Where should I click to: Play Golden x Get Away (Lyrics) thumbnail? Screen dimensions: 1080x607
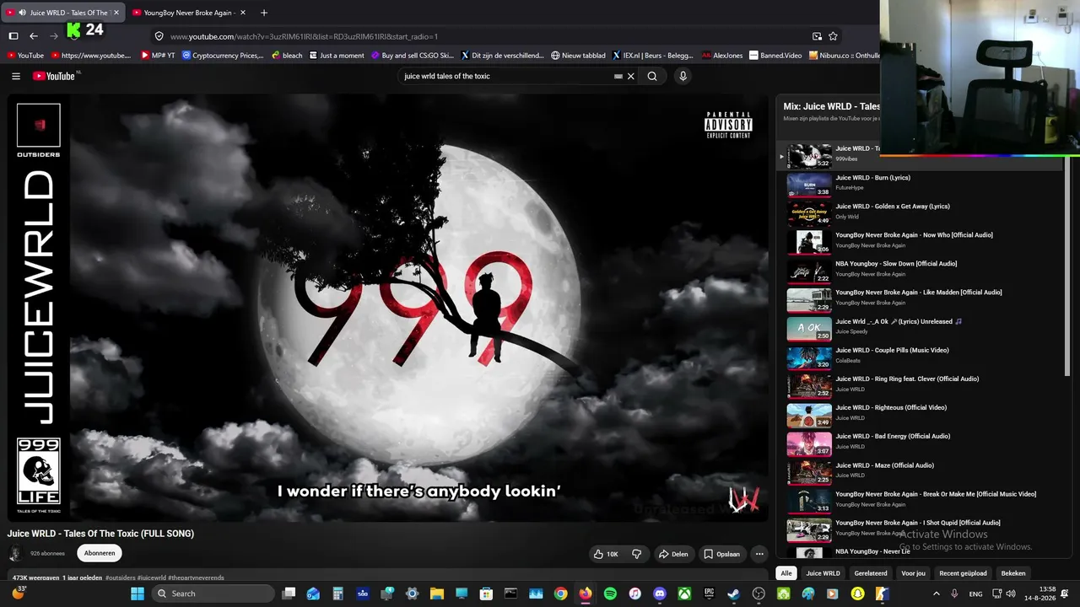809,213
